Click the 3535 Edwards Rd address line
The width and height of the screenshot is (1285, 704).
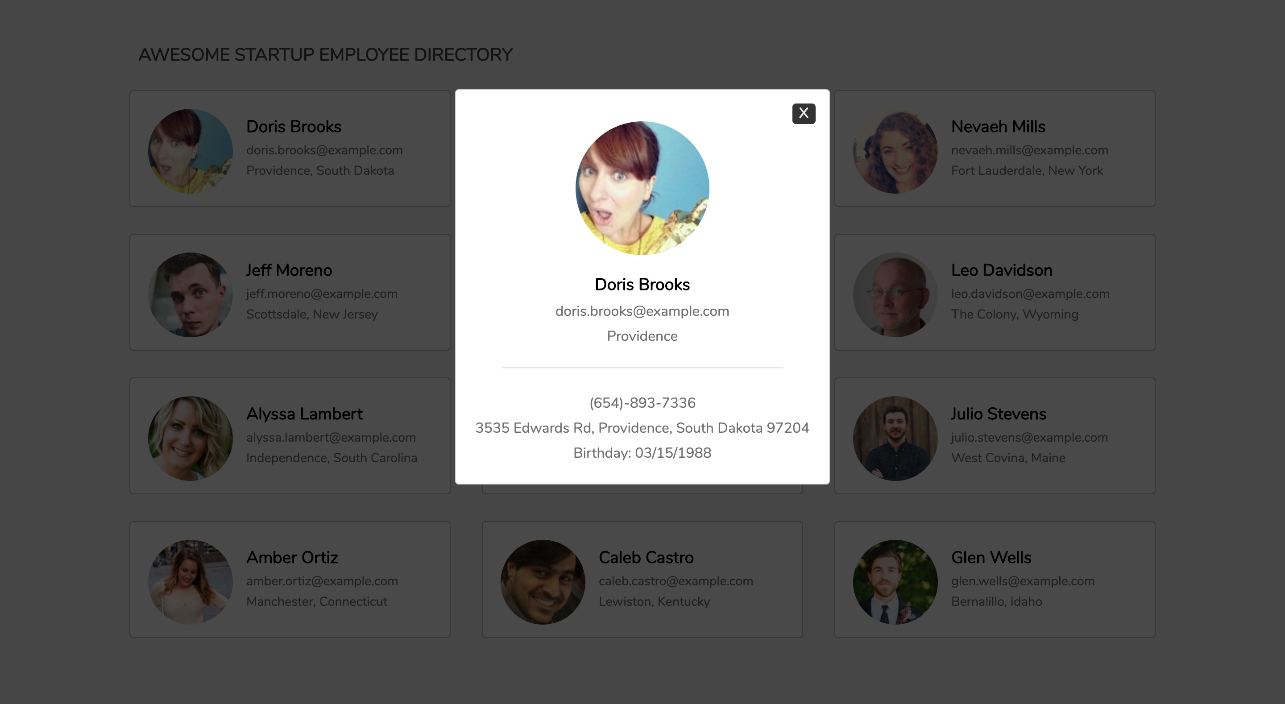pos(642,428)
